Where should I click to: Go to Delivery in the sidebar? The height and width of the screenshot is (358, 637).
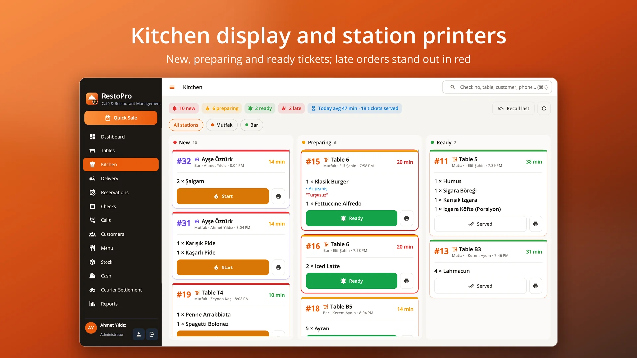pyautogui.click(x=121, y=178)
